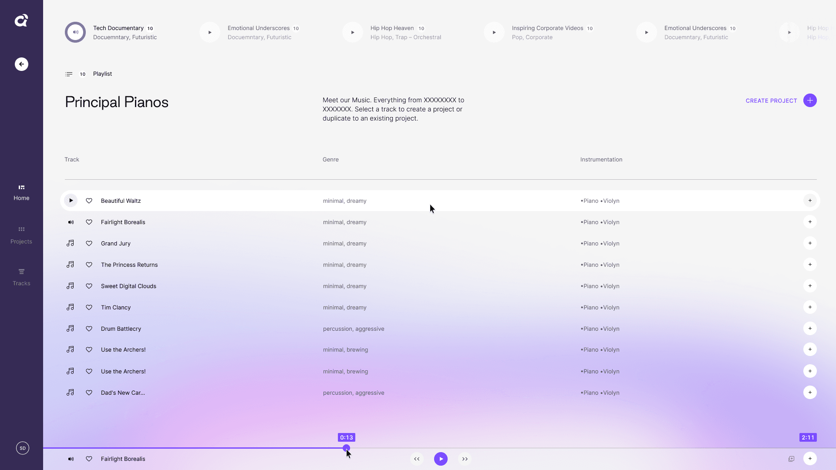Open the SD user profile avatar
Viewport: 836px width, 470px height.
point(23,448)
